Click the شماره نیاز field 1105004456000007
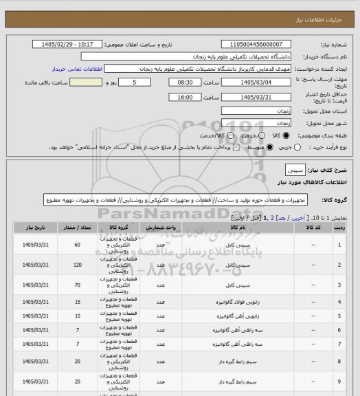360x396 pixels. tap(256, 44)
